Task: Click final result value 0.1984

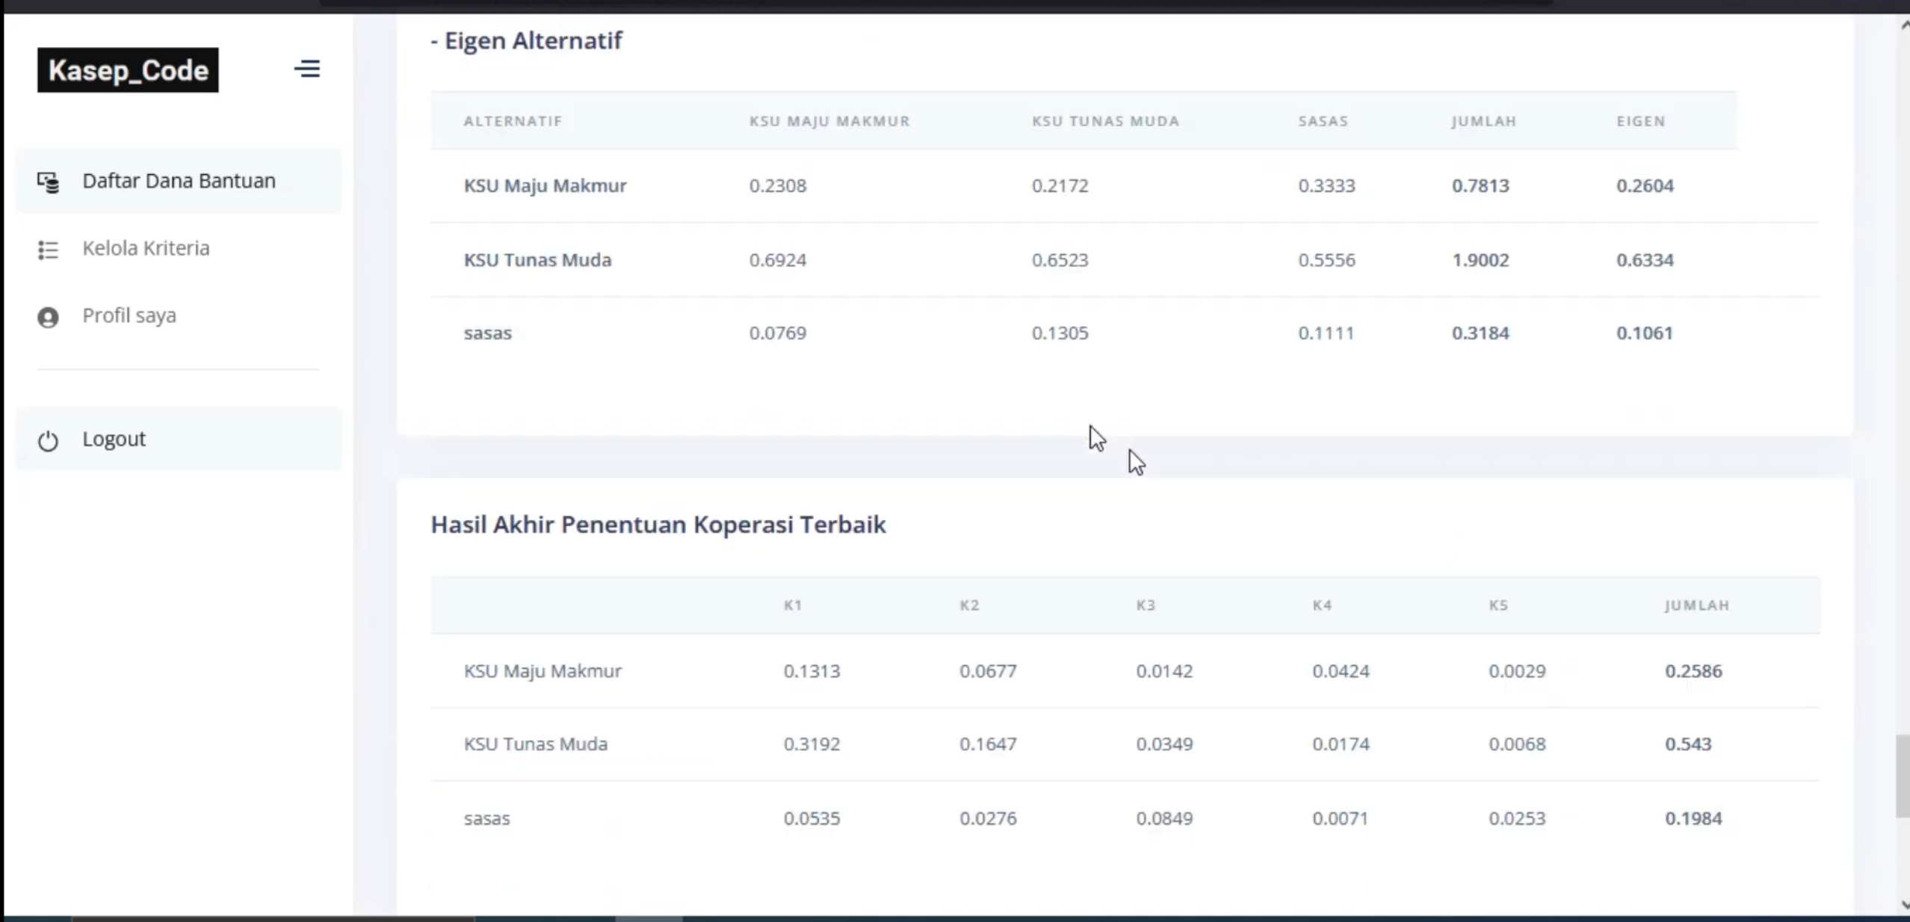Action: click(1693, 819)
